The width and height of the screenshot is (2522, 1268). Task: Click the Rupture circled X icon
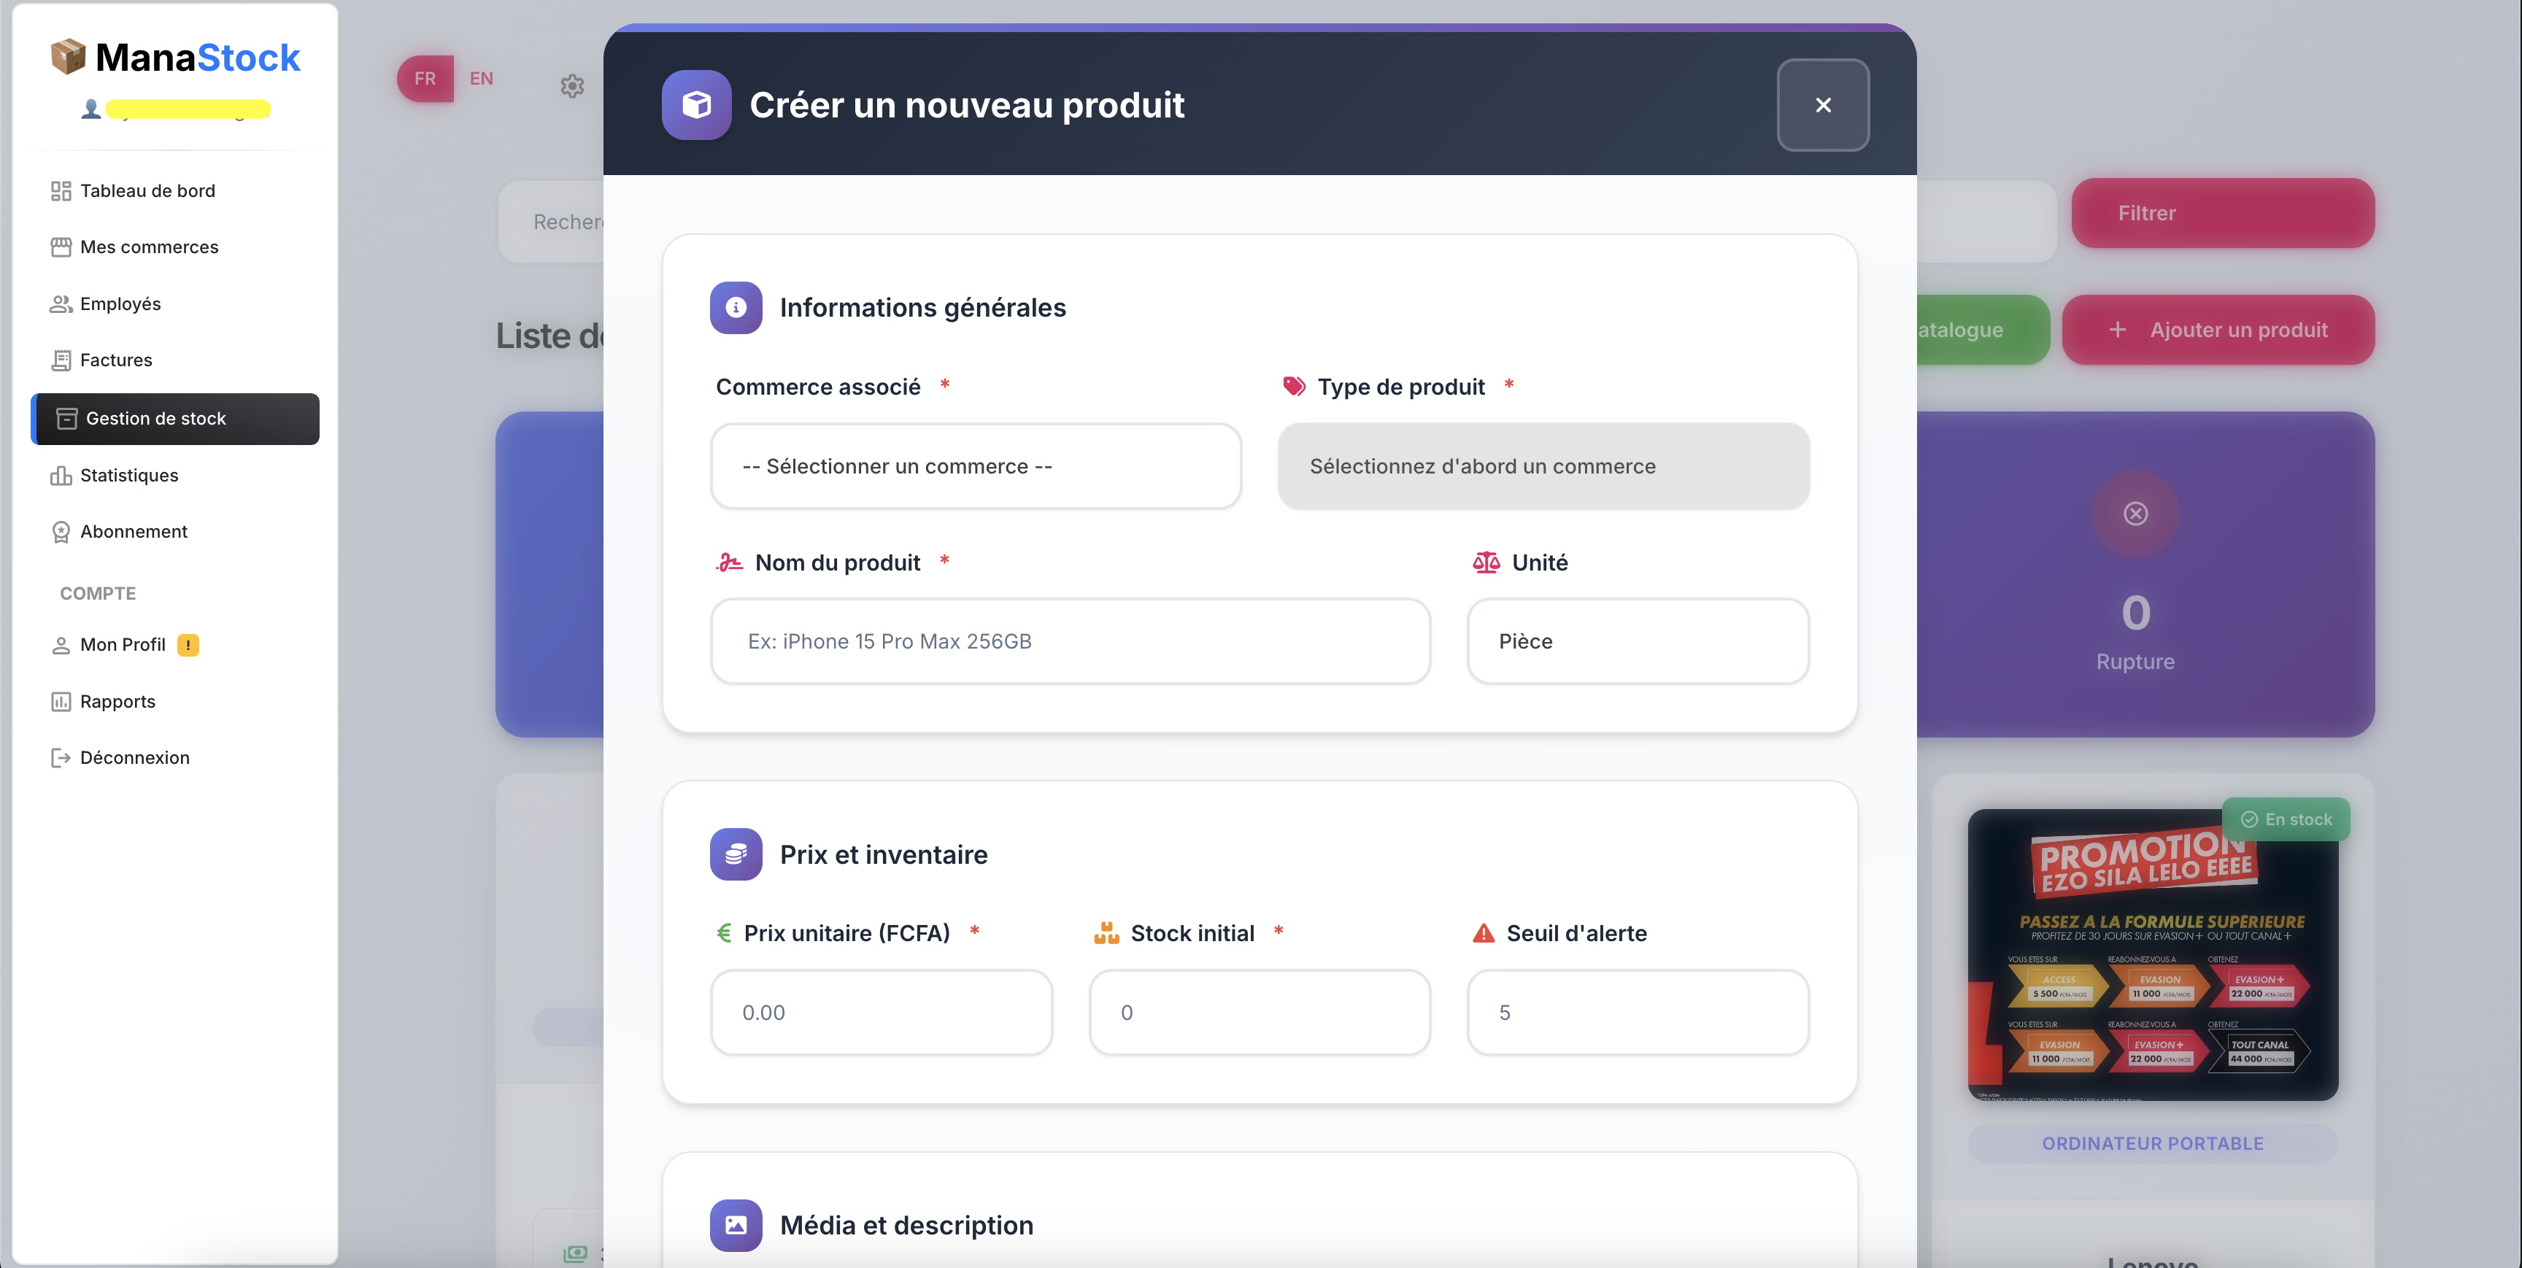point(2135,514)
